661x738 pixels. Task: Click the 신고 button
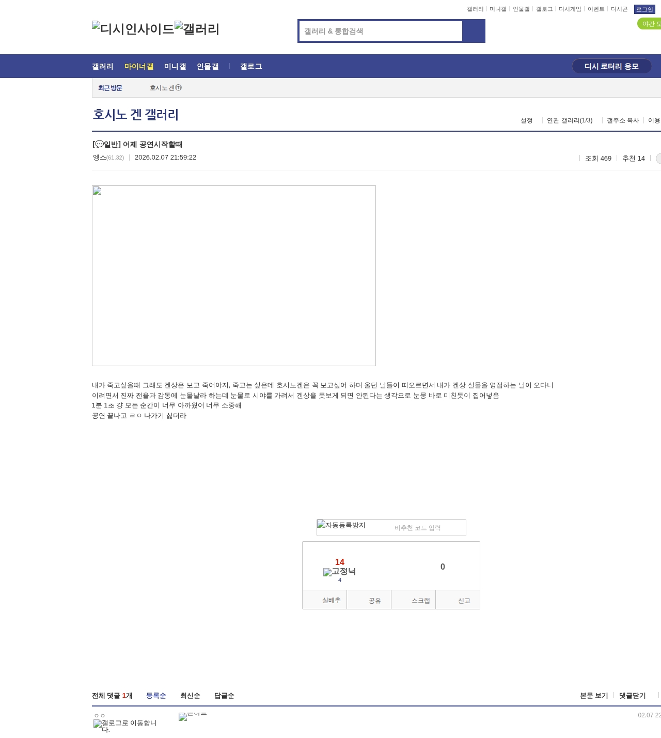tap(458, 600)
